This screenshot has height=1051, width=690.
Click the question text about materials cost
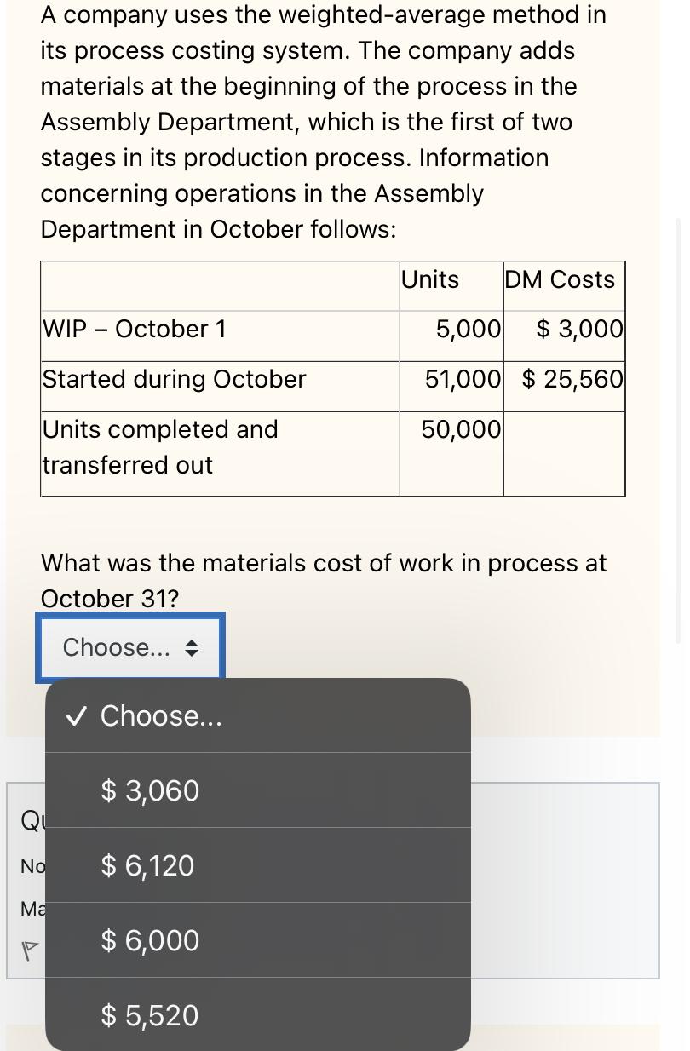point(324,580)
